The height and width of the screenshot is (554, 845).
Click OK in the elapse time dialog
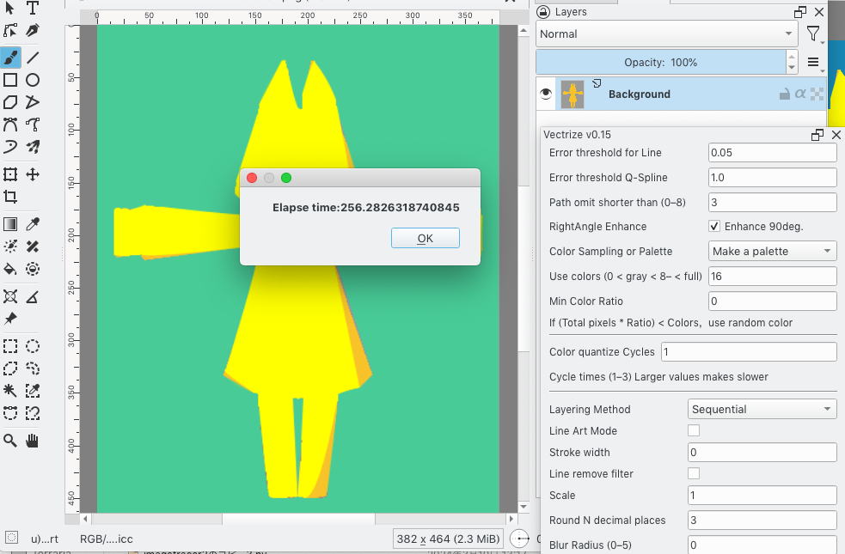425,238
